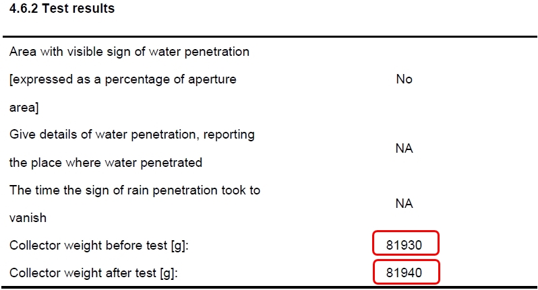This screenshot has height=290, width=538.
Task: Click the word "vanish"
Action: (28, 218)
